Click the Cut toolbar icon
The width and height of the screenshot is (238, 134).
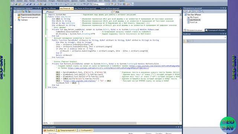tap(34, 4)
